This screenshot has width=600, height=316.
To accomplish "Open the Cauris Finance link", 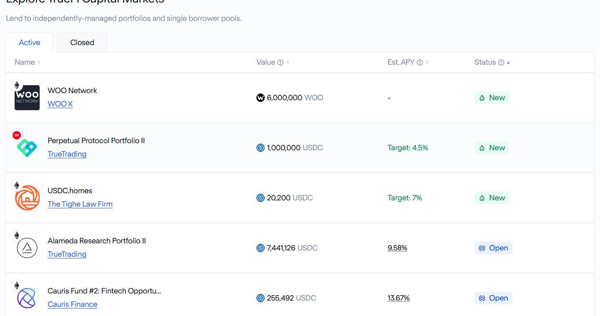I will 72,304.
